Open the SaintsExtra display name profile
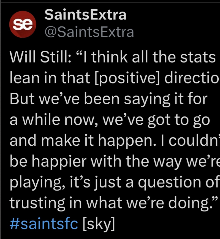The image size is (220, 239). (x=85, y=15)
